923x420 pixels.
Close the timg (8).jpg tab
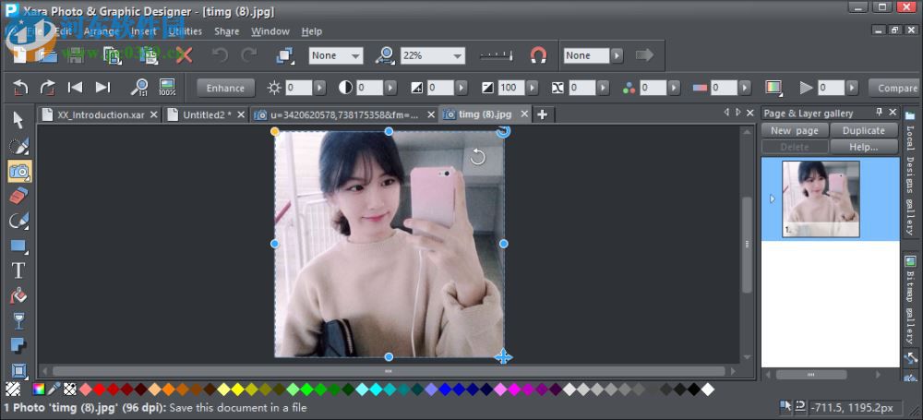(x=524, y=114)
